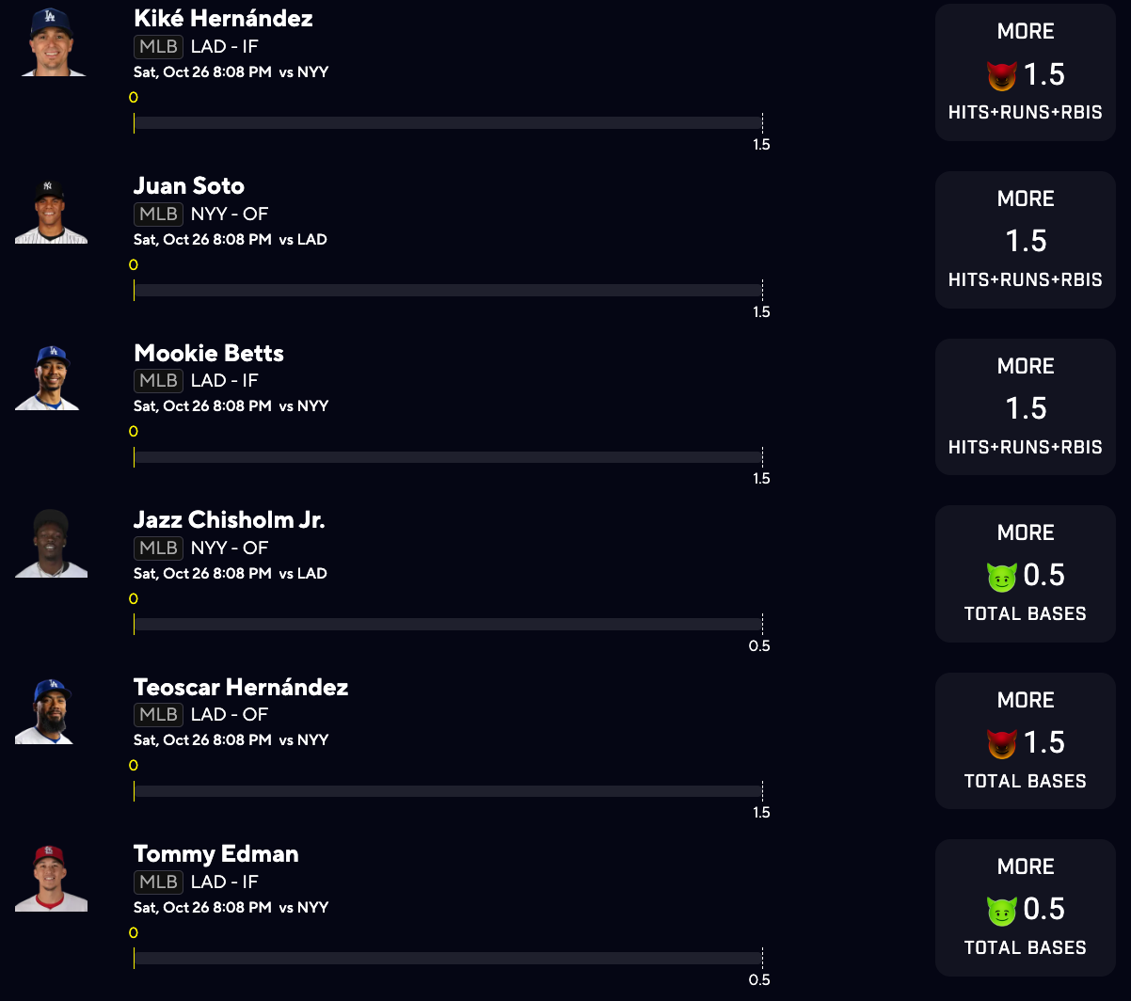
Task: Click the Tommy Edman player name
Action: coord(216,853)
